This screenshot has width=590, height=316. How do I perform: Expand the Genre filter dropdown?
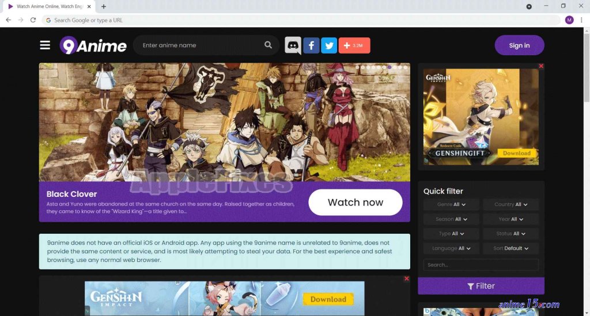[451, 204]
